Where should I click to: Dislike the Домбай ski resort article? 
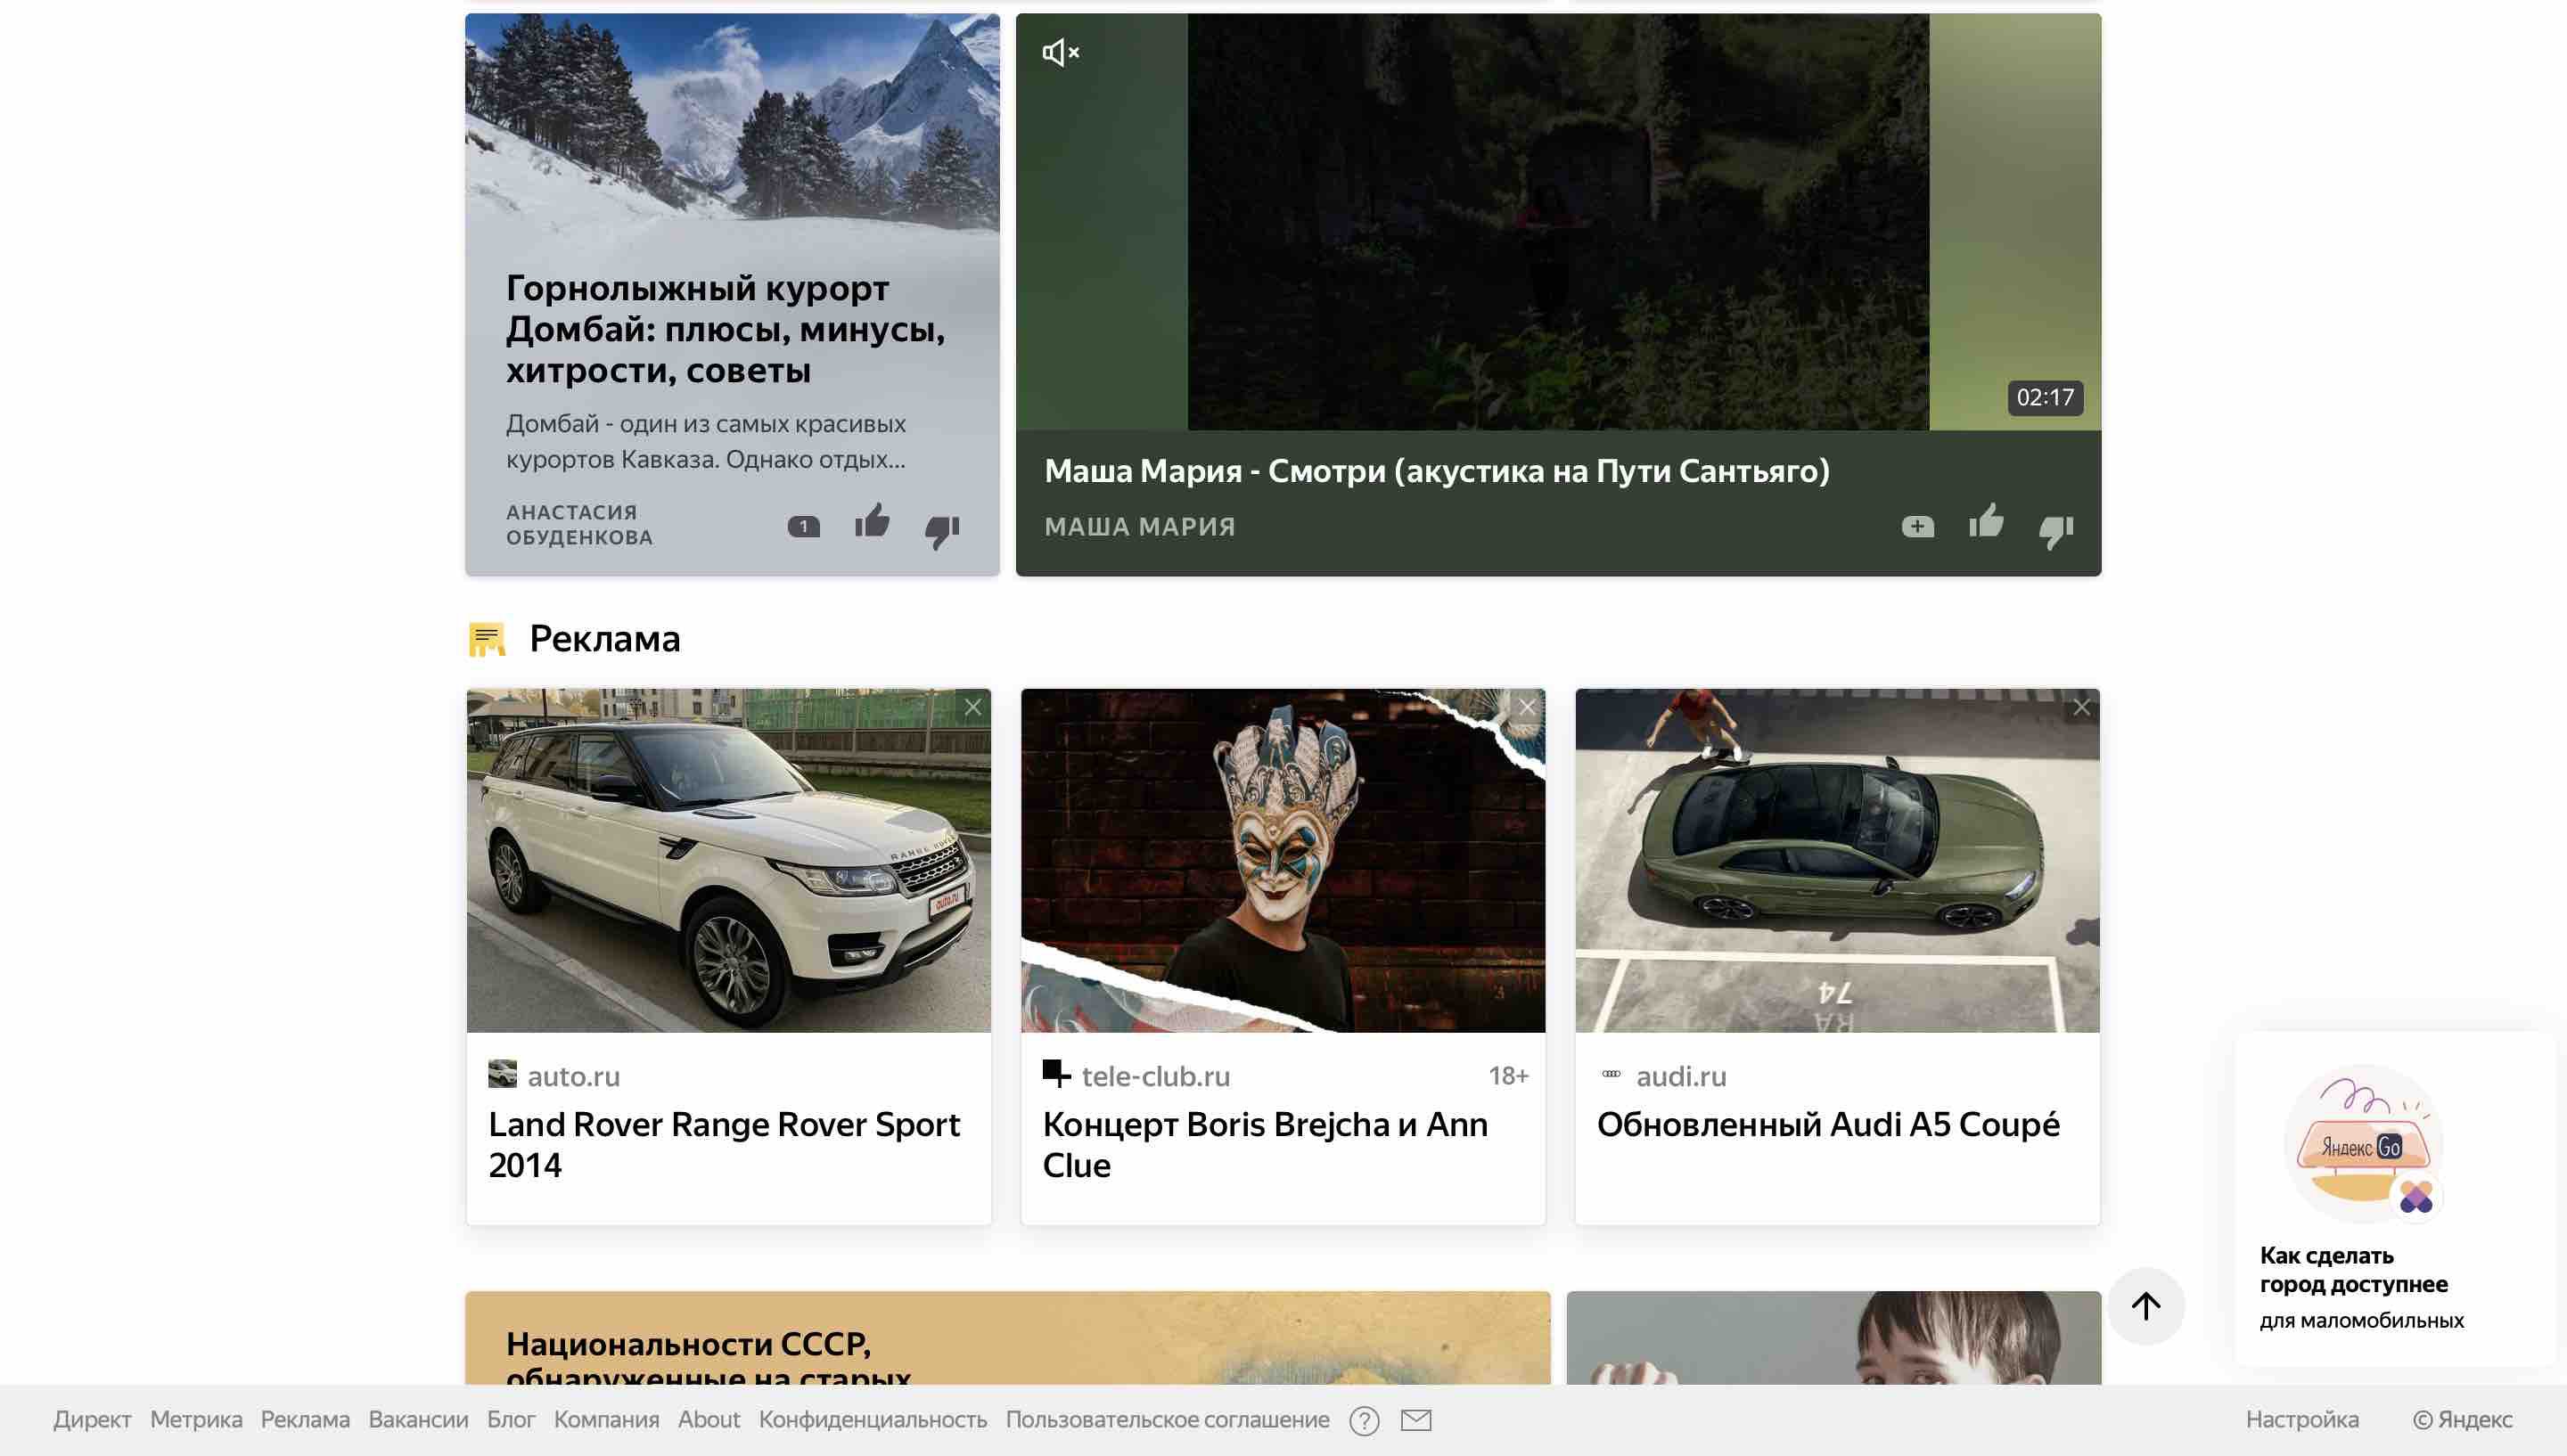942,531
